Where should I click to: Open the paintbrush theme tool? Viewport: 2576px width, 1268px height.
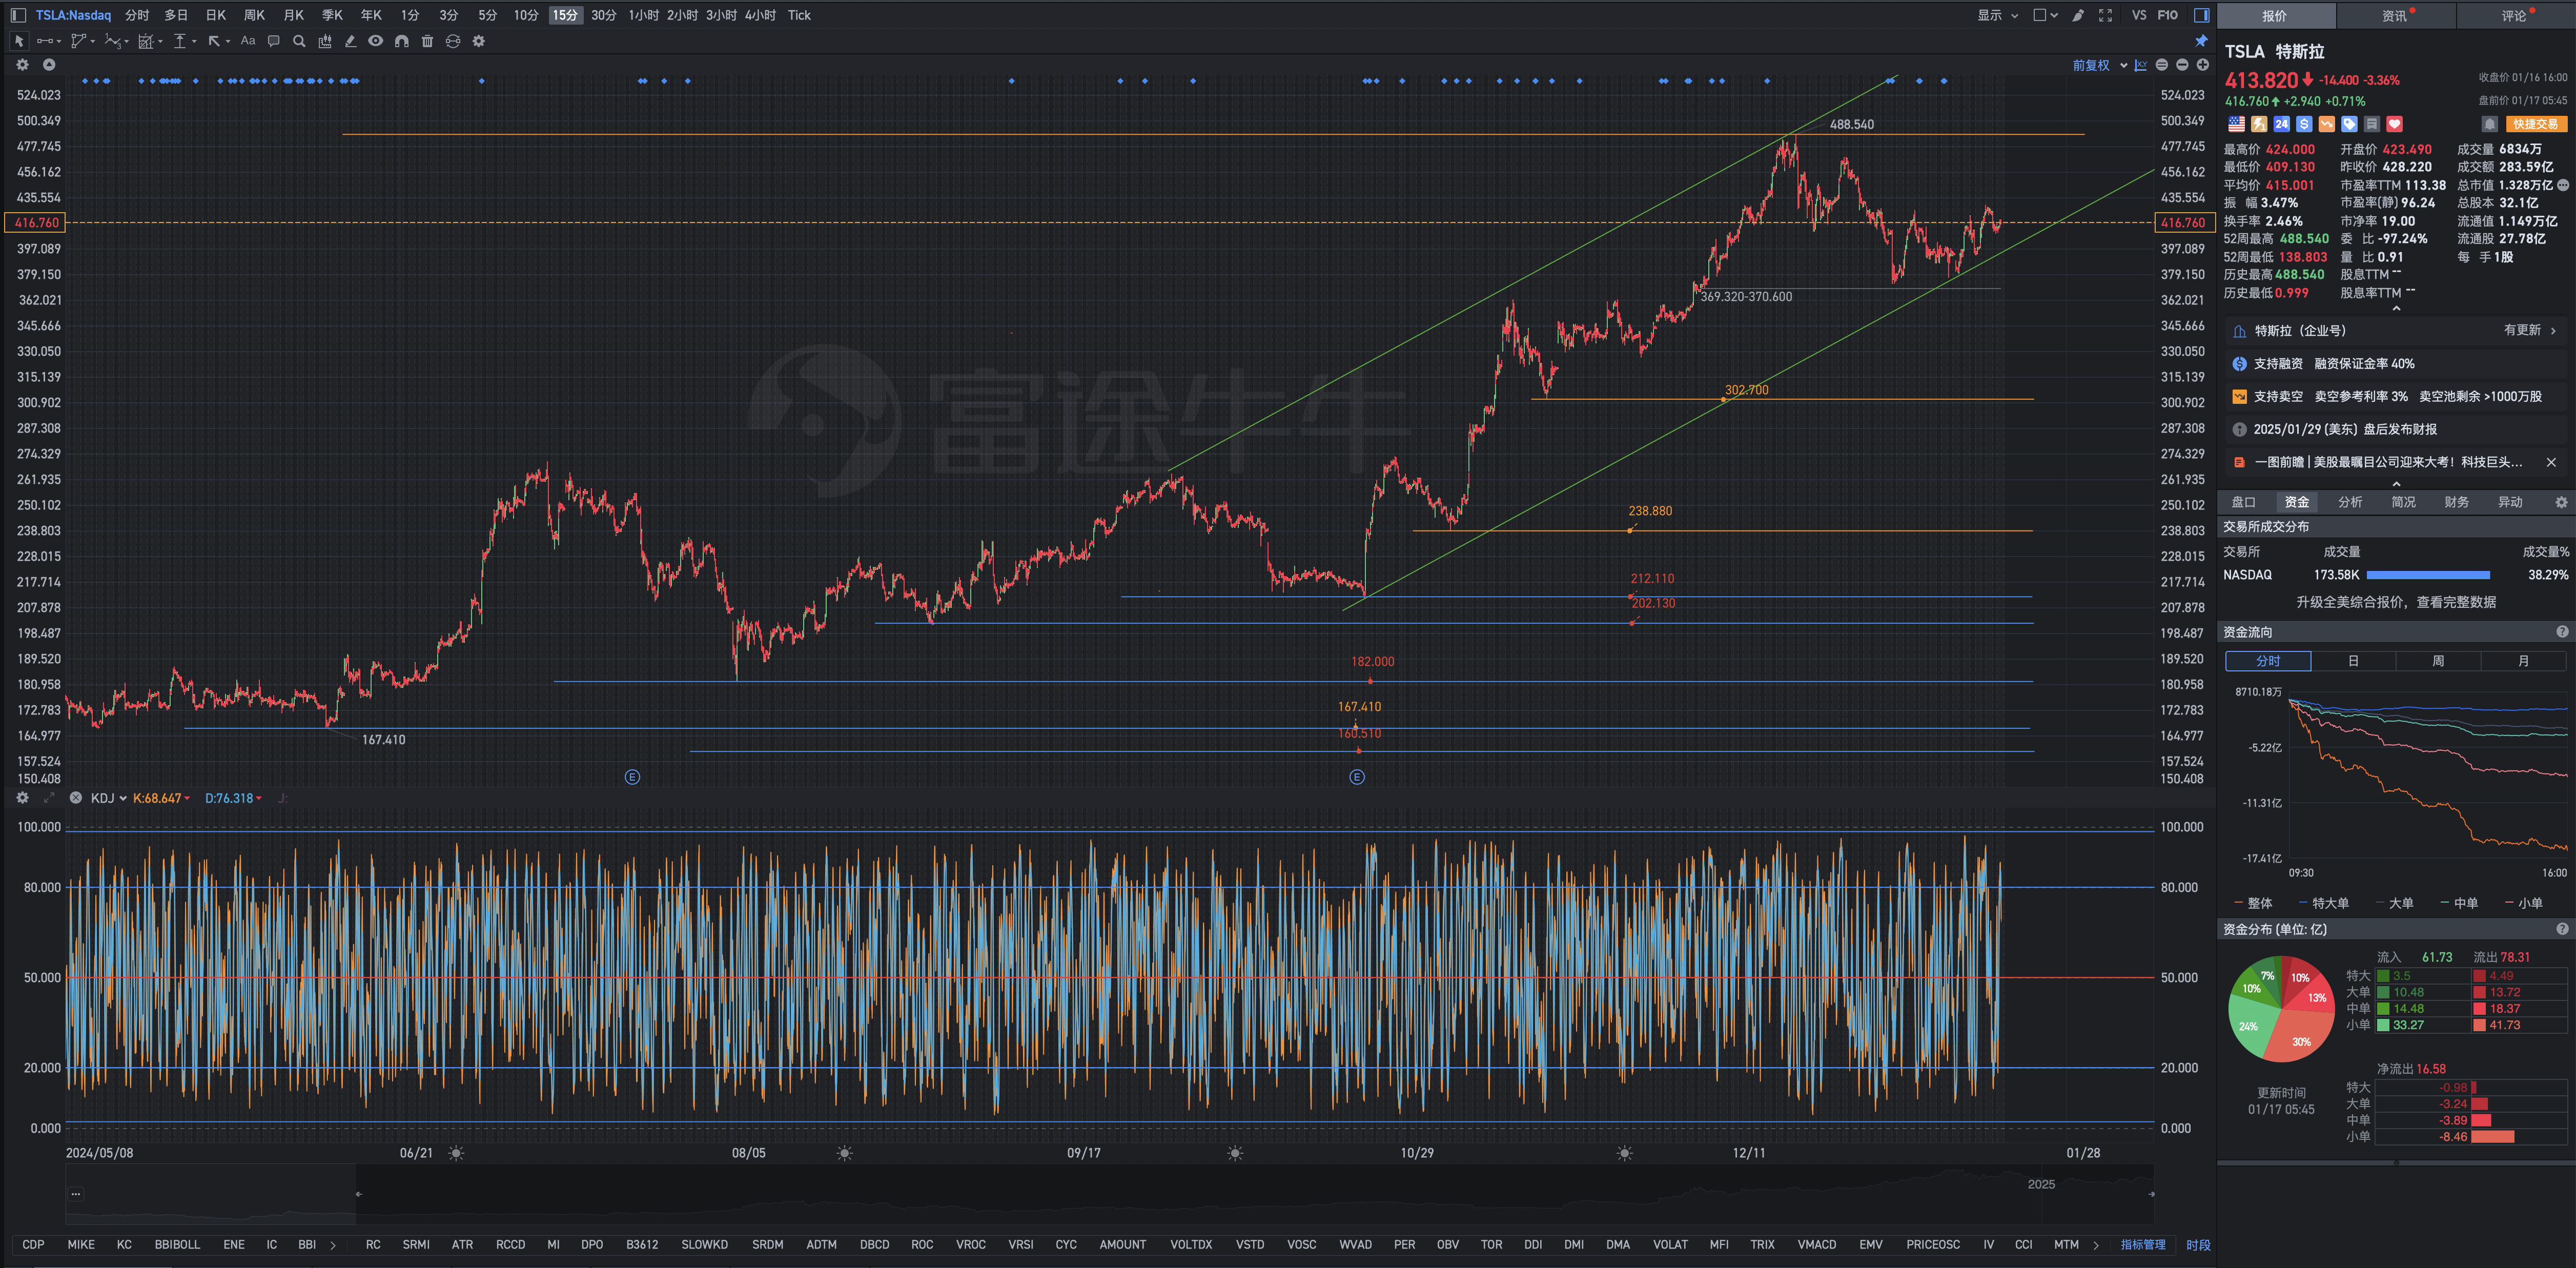click(x=2078, y=15)
